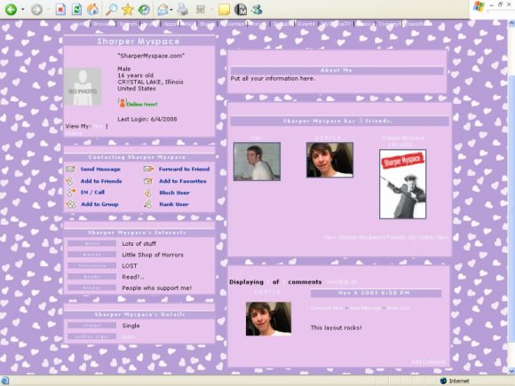Refresh the page using the green arrows icon

[76, 9]
